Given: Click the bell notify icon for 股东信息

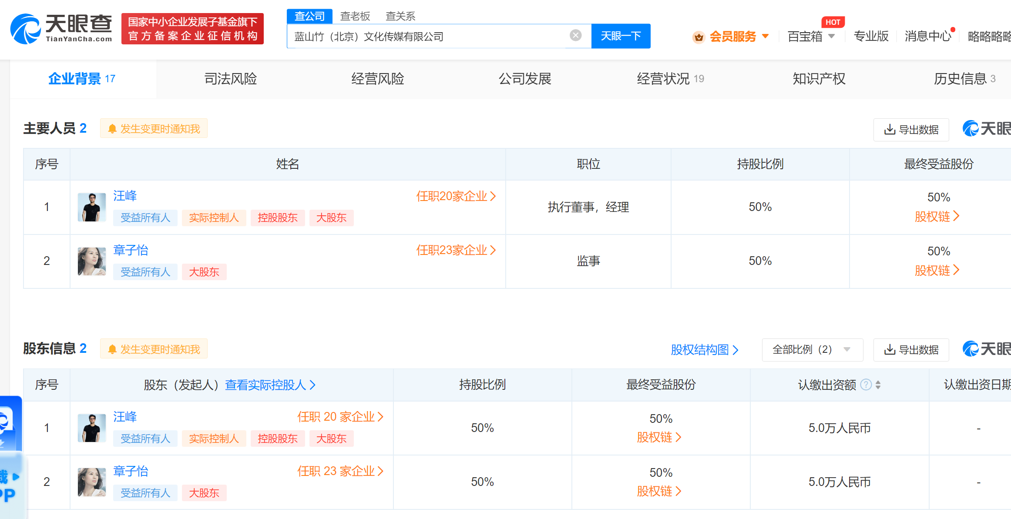Looking at the screenshot, I should point(112,349).
